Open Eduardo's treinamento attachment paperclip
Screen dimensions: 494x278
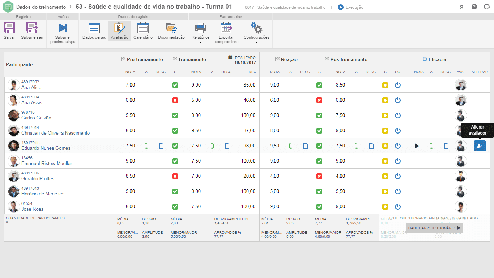click(x=212, y=146)
